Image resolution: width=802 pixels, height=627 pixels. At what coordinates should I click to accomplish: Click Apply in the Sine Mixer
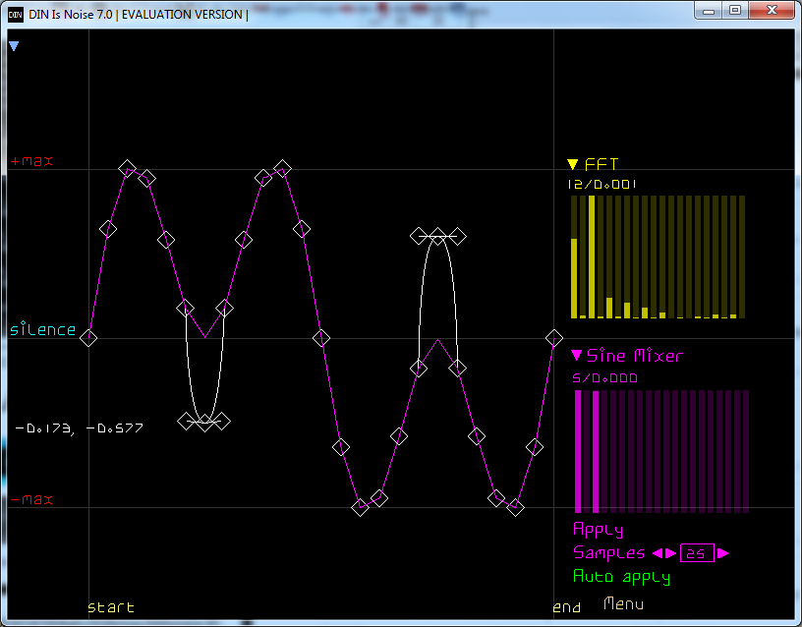[598, 530]
